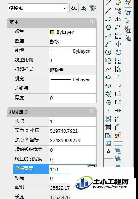Click the 颜色 ByLayer color swatch value
The width and height of the screenshot is (138, 199).
(x=73, y=32)
